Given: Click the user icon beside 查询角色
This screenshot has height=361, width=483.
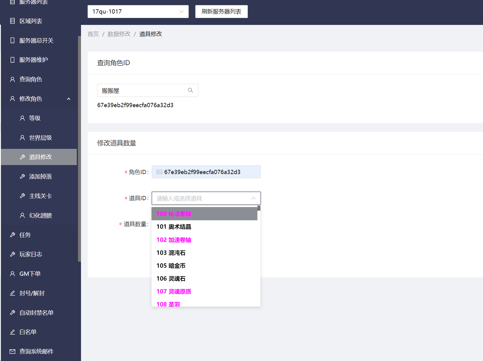Looking at the screenshot, I should tap(12, 79).
